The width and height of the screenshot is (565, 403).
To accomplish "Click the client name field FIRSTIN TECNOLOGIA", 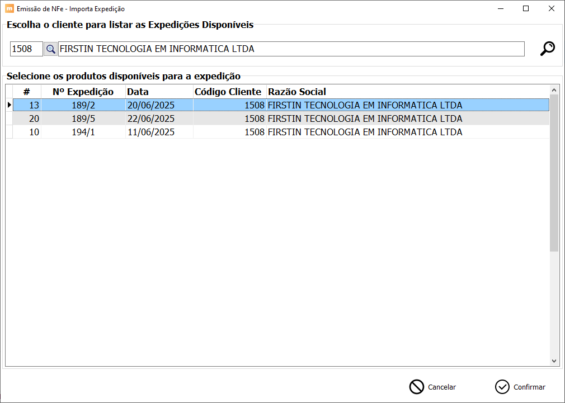I will click(x=291, y=49).
